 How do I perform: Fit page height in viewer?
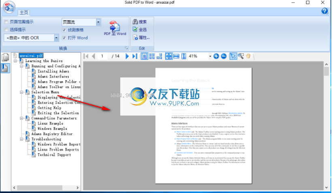tap(183, 56)
